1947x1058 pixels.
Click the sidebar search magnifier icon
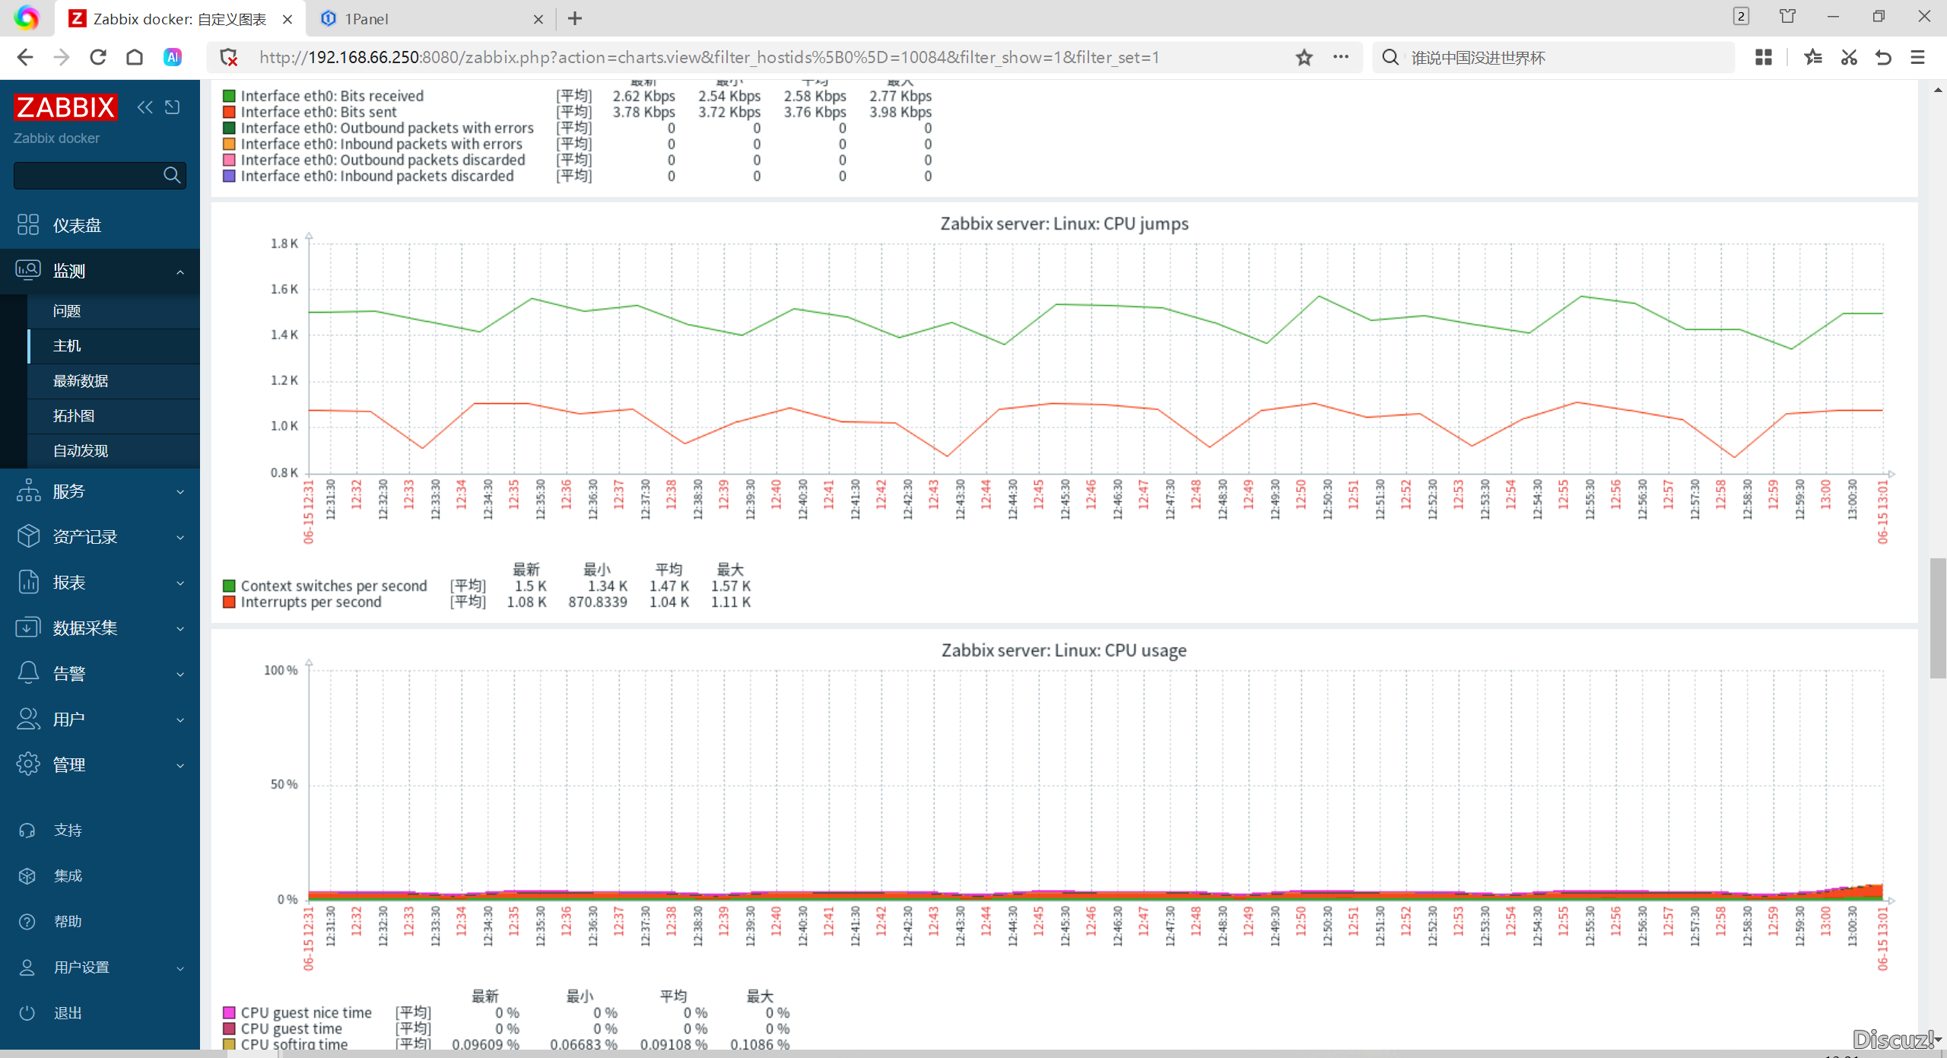[172, 175]
